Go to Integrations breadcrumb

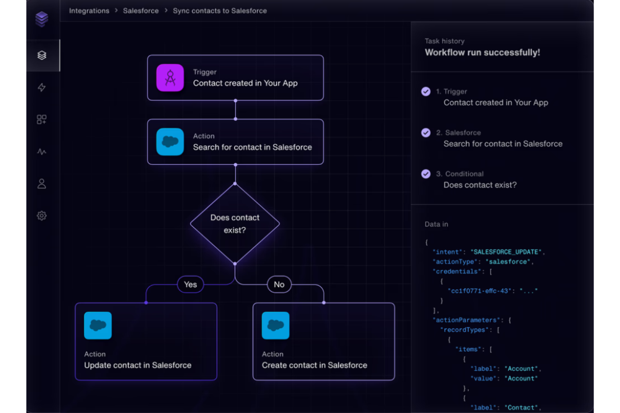tap(89, 11)
